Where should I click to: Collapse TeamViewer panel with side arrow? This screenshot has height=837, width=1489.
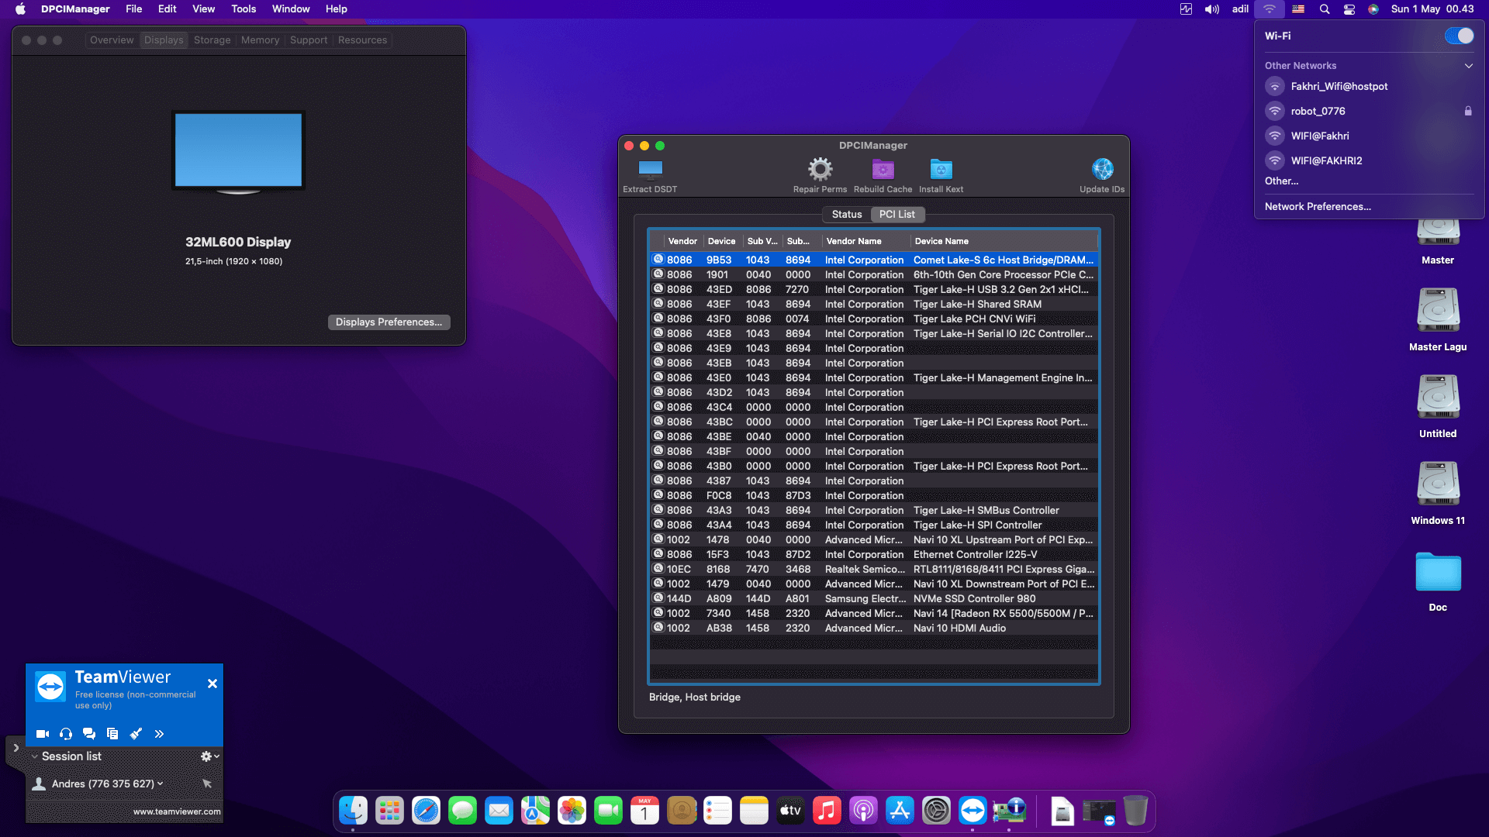tap(16, 748)
